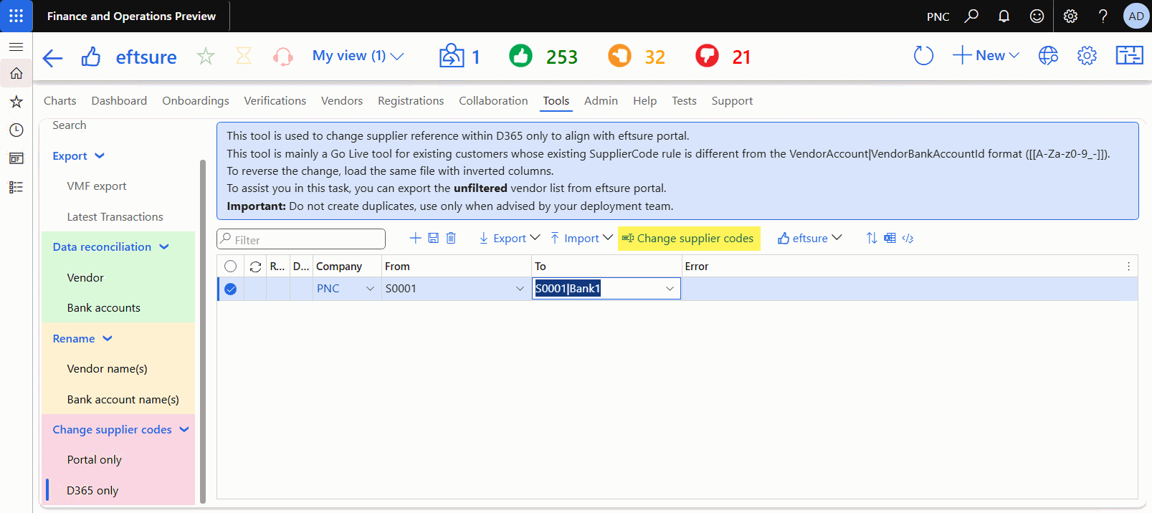Switch to the Onboardings tab
1152x513 pixels.
[x=196, y=101]
